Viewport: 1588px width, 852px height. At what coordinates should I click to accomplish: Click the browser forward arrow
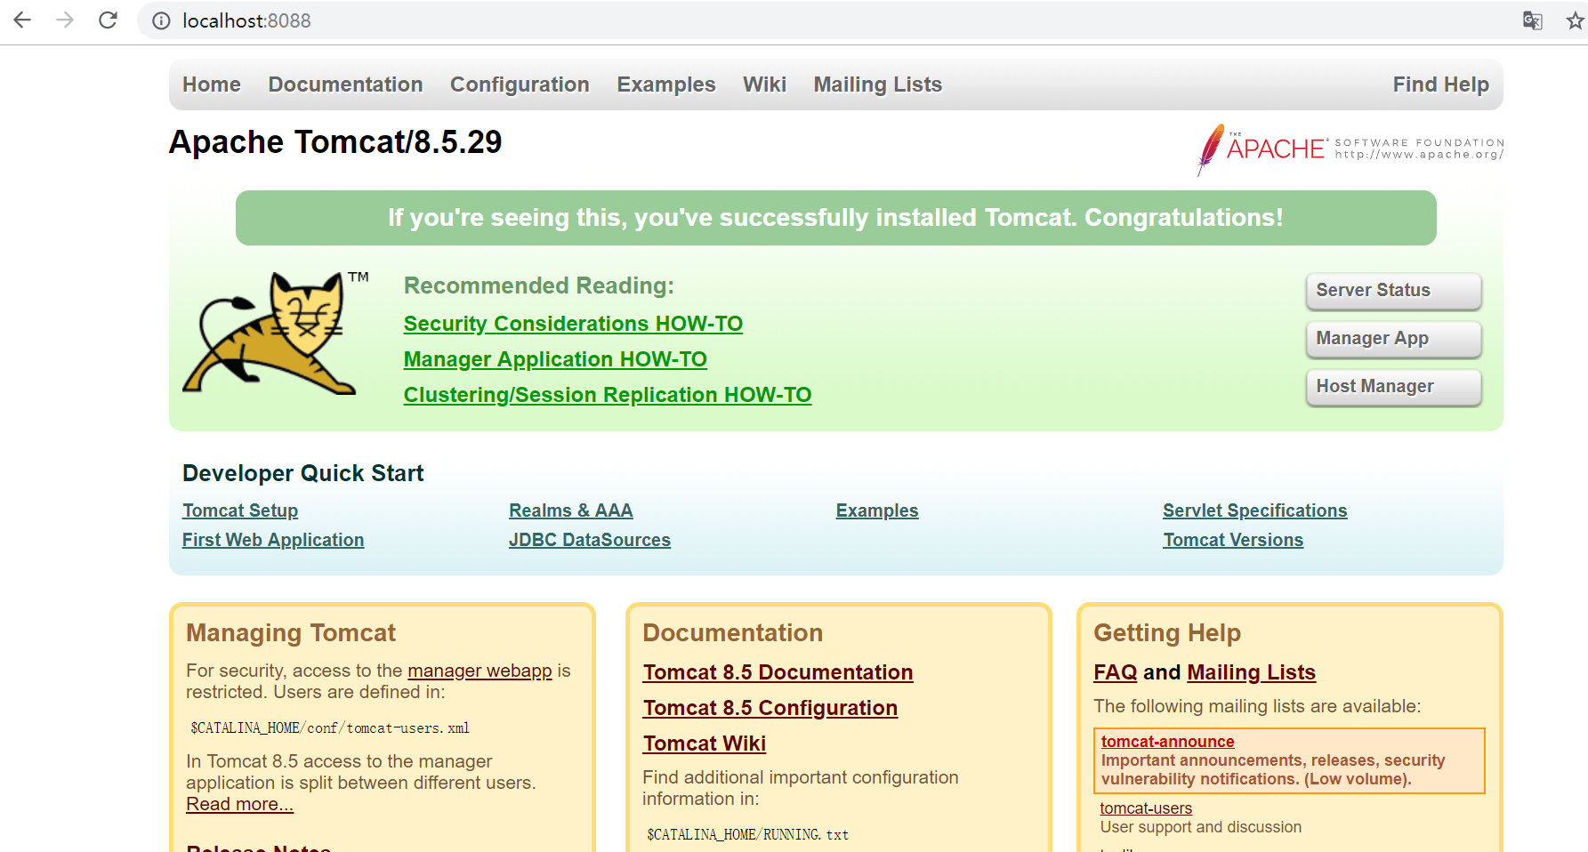[x=65, y=20]
